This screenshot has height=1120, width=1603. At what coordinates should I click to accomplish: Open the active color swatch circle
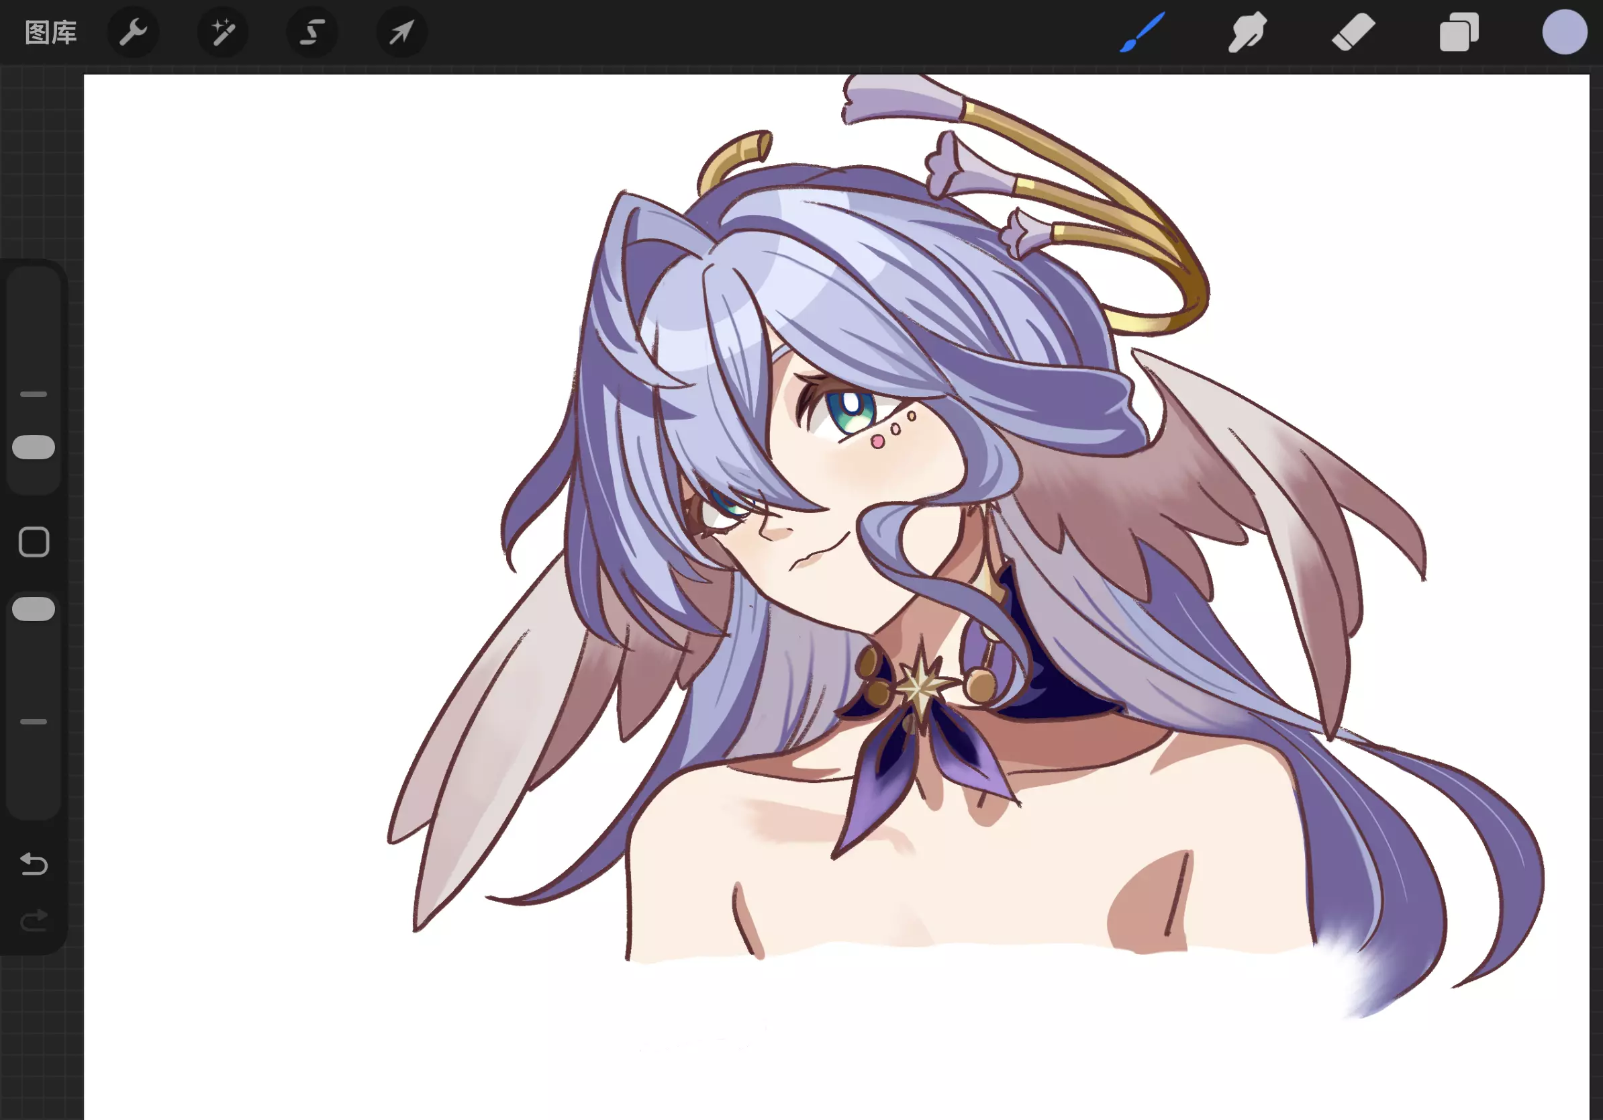coord(1564,33)
